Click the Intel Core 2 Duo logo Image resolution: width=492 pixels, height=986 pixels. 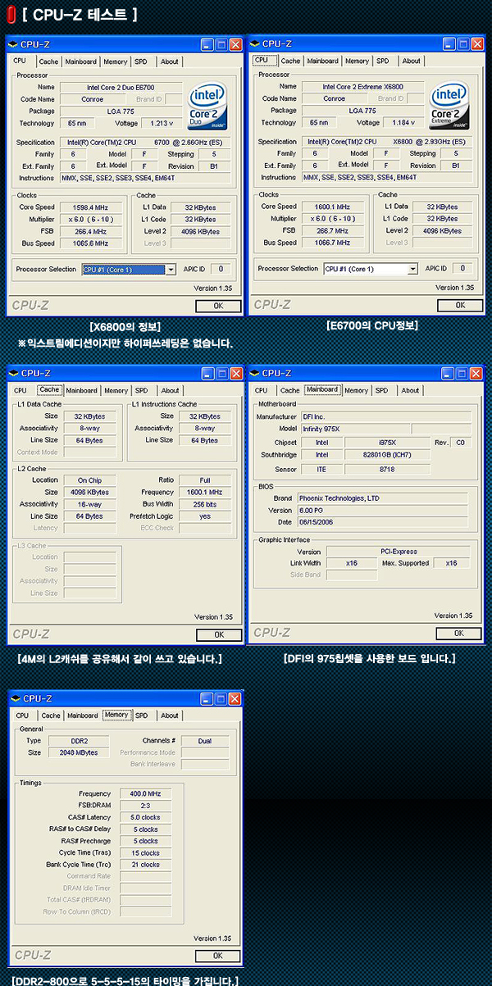click(x=207, y=106)
